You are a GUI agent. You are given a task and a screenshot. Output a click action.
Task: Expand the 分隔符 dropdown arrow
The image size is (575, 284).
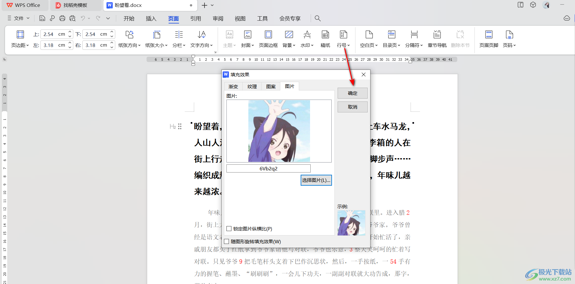pos(422,45)
